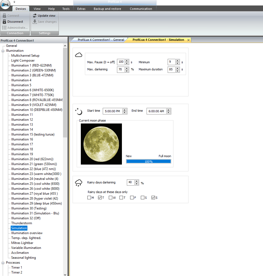Click tree scrollbar up arrow
The width and height of the screenshot is (263, 276).
coord(65,46)
